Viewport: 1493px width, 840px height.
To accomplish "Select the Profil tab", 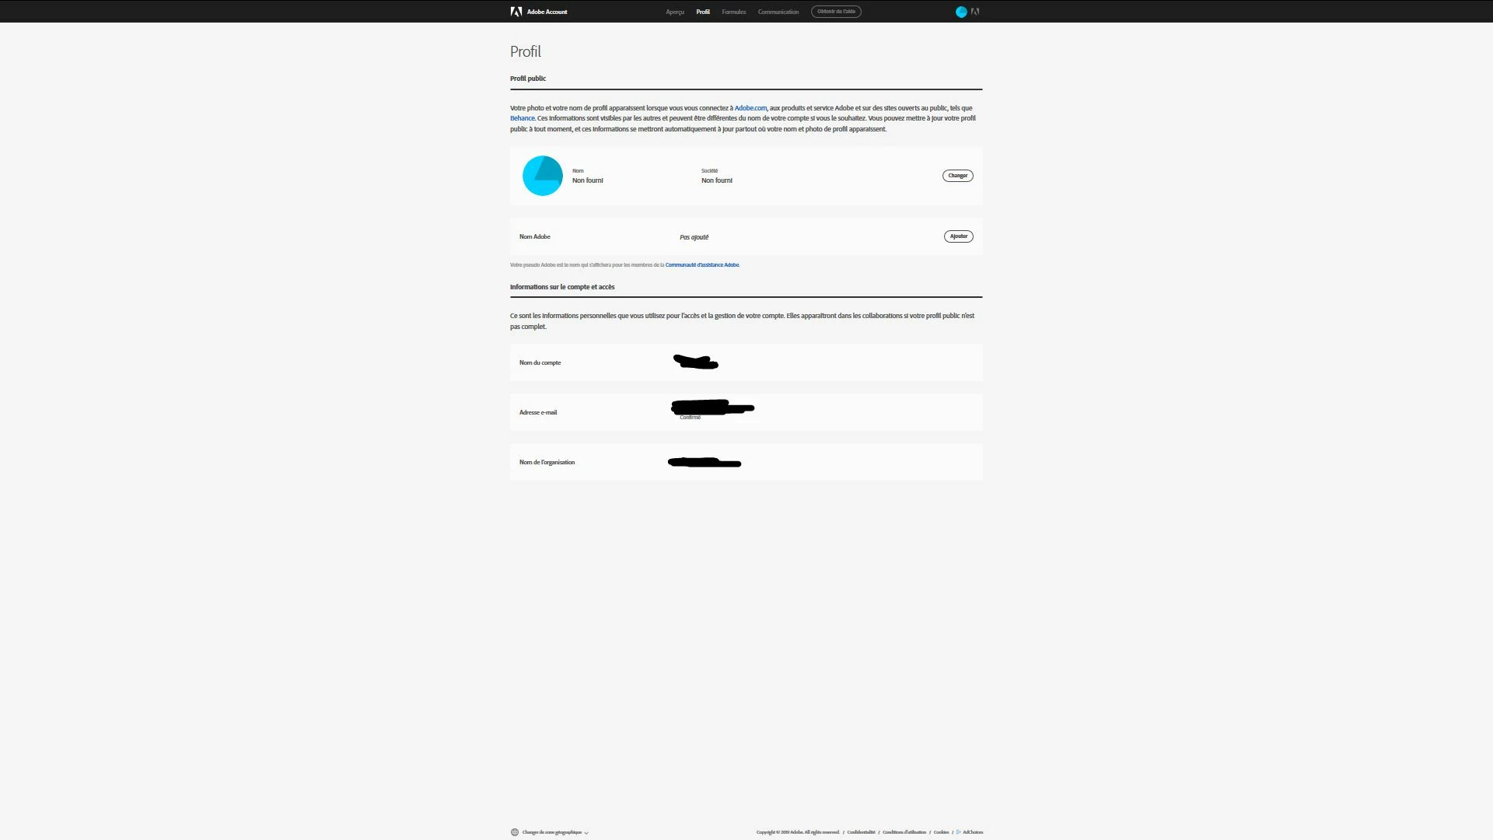I will (x=703, y=12).
